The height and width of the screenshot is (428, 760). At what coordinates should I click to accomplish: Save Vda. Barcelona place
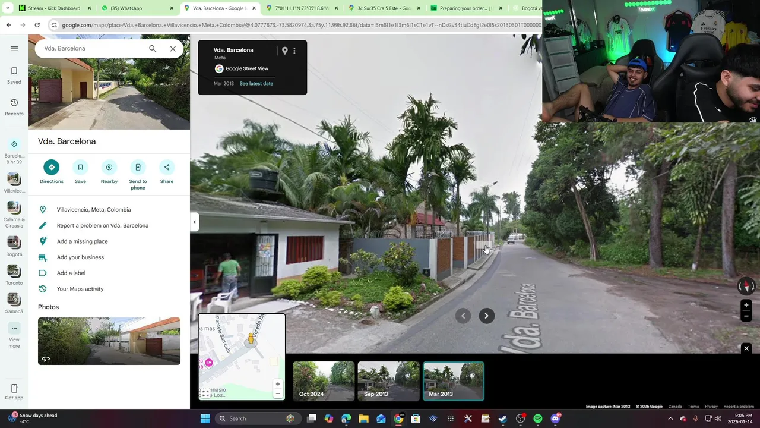point(80,172)
